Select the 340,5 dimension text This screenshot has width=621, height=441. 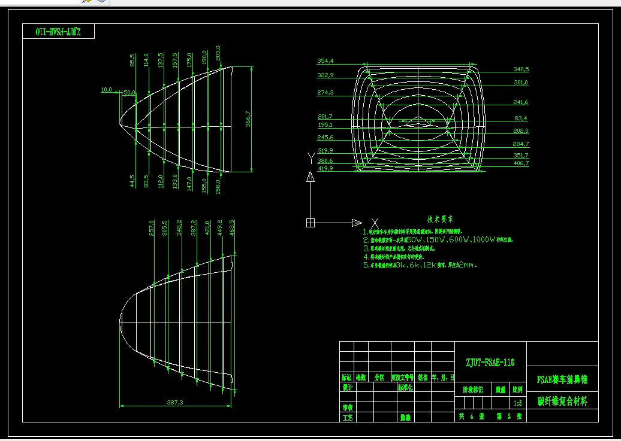coord(521,69)
